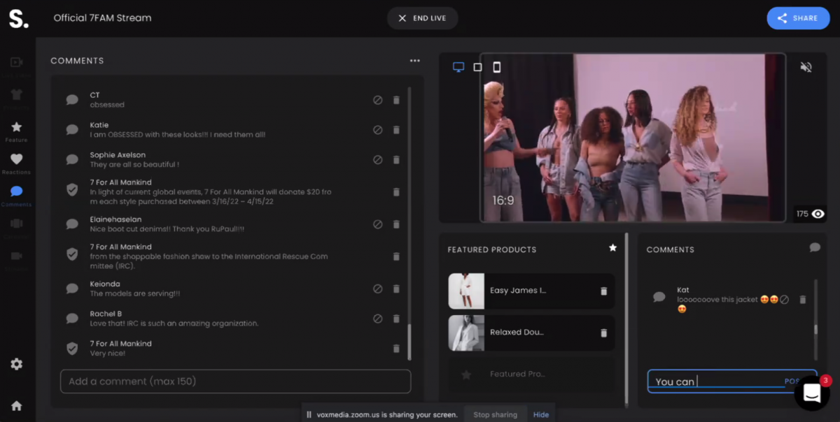Block commenter Sophie Axelson
The image size is (840, 422).
[378, 159]
